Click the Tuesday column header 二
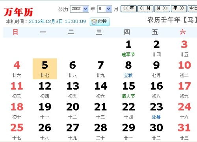Screen dimensions: 197x142 pyautogui.click(x=71, y=32)
